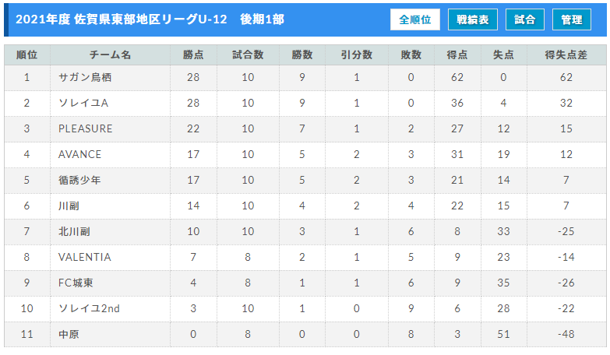The image size is (610, 355).
Task: Open the 試合 tab
Action: tap(525, 19)
